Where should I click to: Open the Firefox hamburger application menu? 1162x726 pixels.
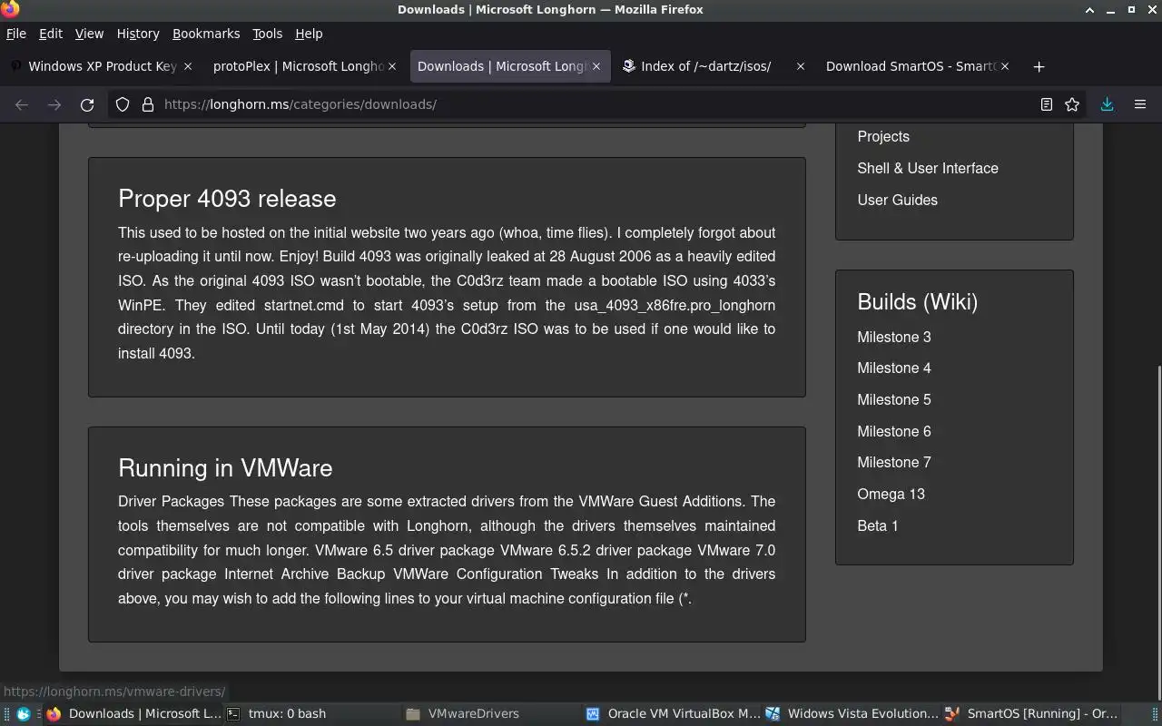[1140, 104]
